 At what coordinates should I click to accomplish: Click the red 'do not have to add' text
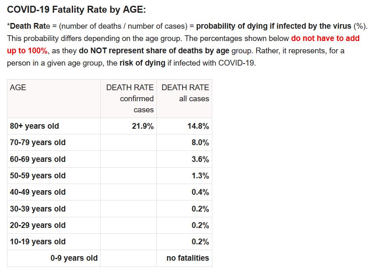[x=325, y=39]
